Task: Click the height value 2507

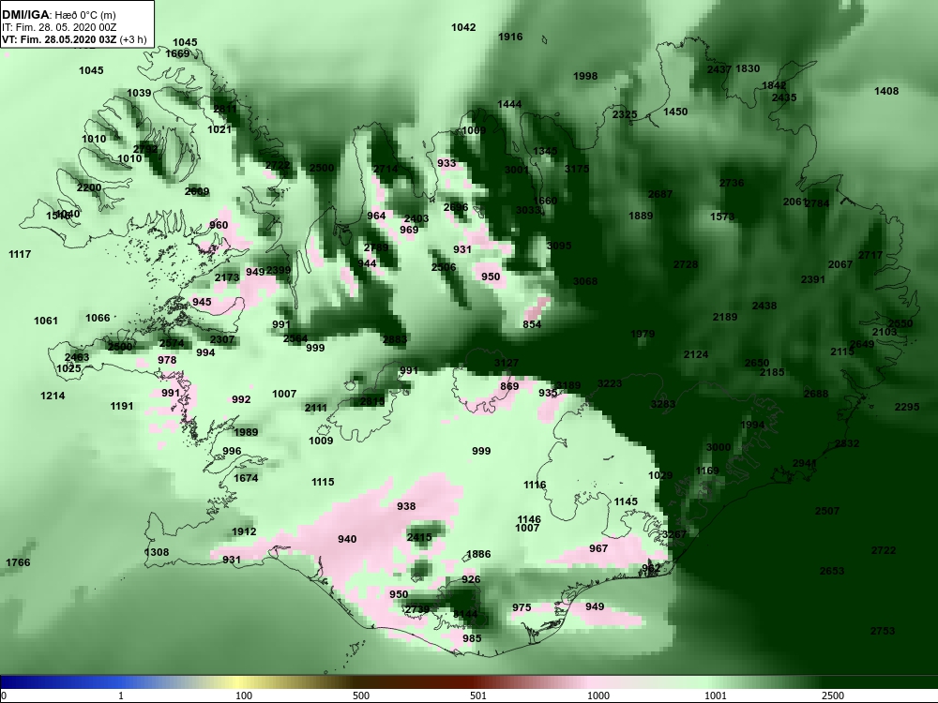Action: click(827, 511)
